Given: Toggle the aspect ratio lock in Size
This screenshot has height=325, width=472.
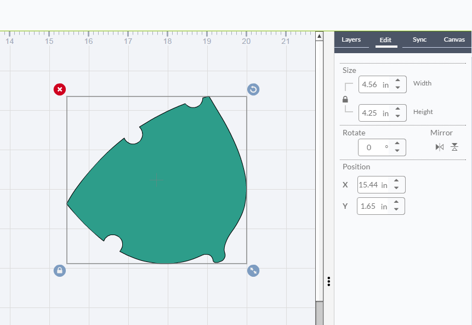Looking at the screenshot, I should (345, 99).
